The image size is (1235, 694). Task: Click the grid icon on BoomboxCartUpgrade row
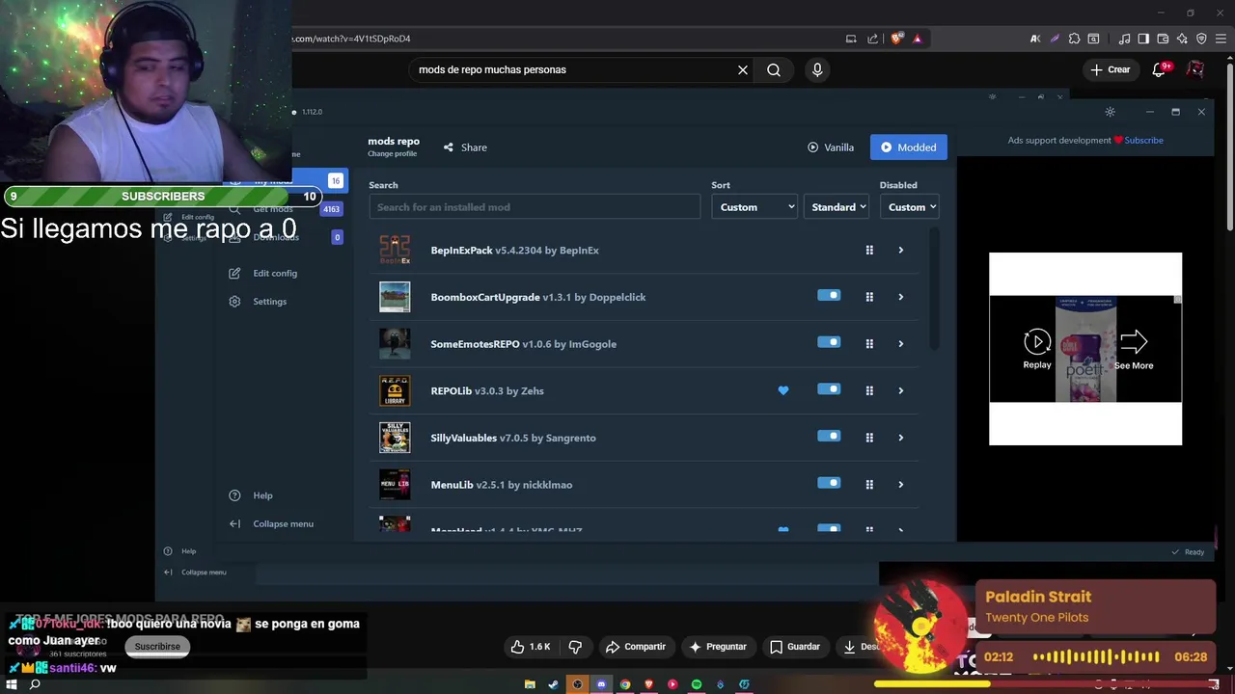pos(869,297)
